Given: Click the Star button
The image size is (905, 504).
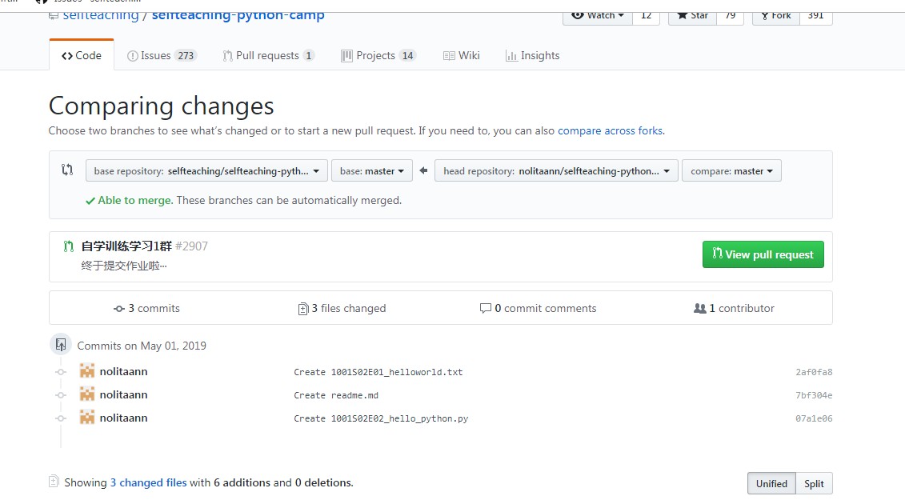Looking at the screenshot, I should (693, 16).
